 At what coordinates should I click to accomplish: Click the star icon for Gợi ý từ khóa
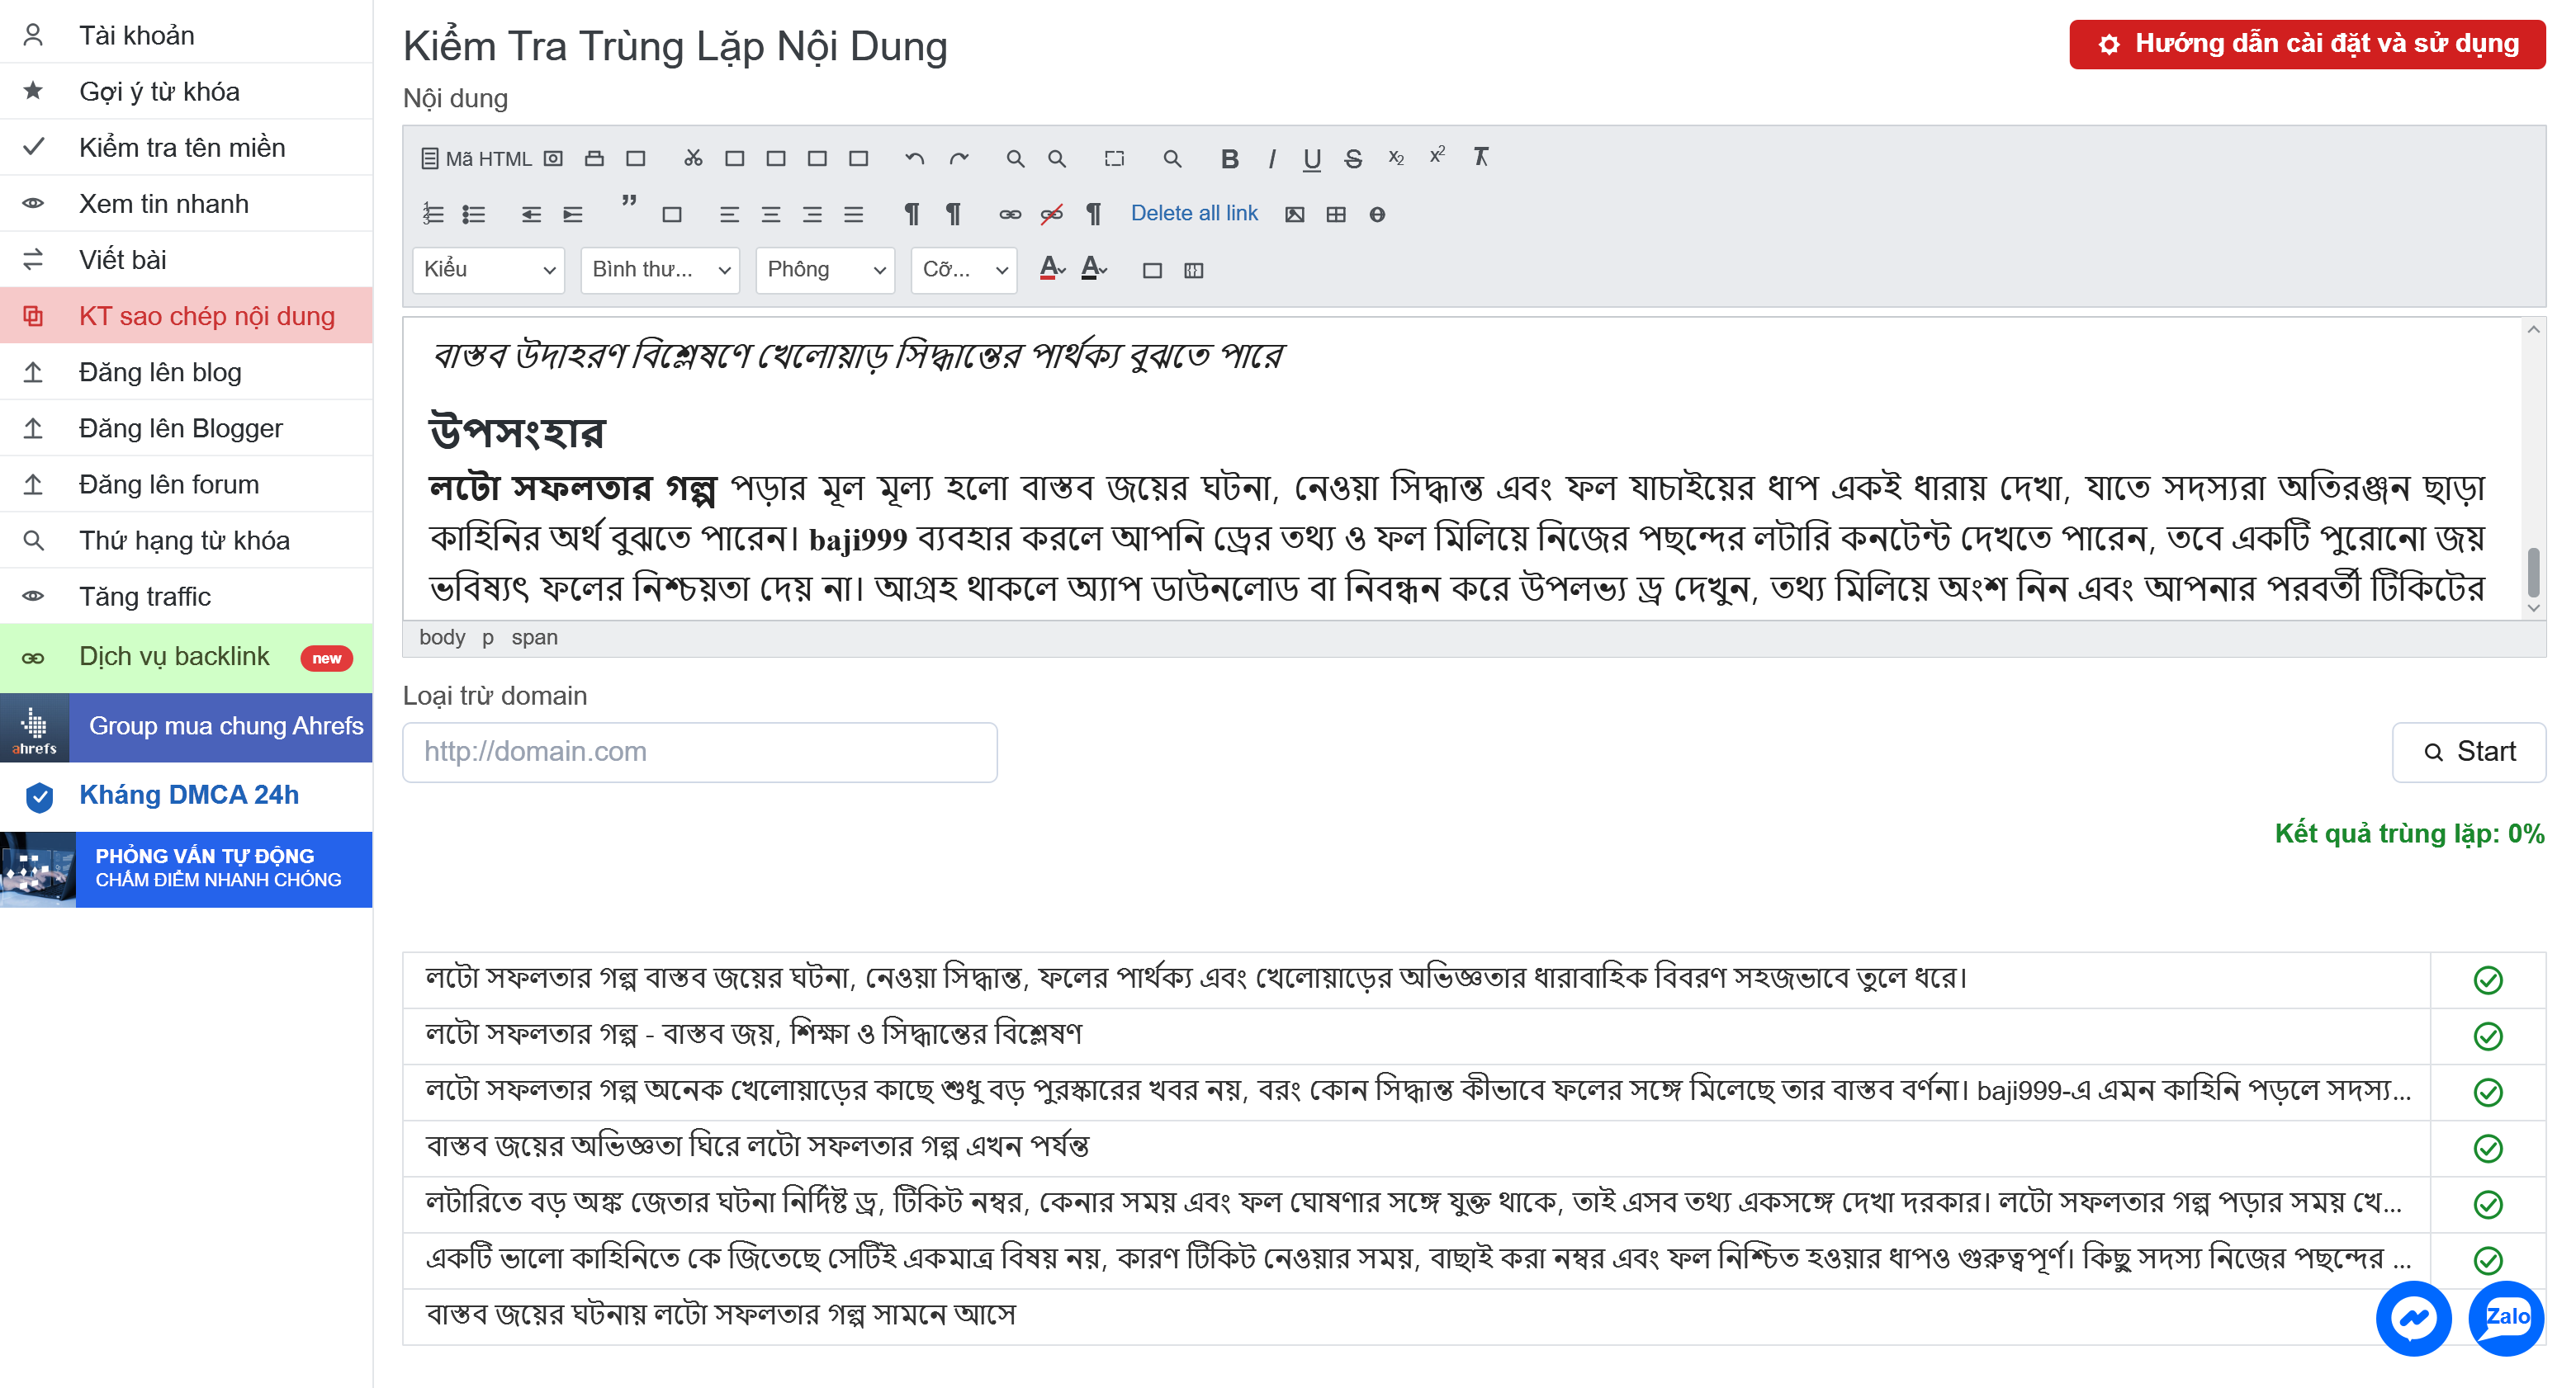click(33, 91)
